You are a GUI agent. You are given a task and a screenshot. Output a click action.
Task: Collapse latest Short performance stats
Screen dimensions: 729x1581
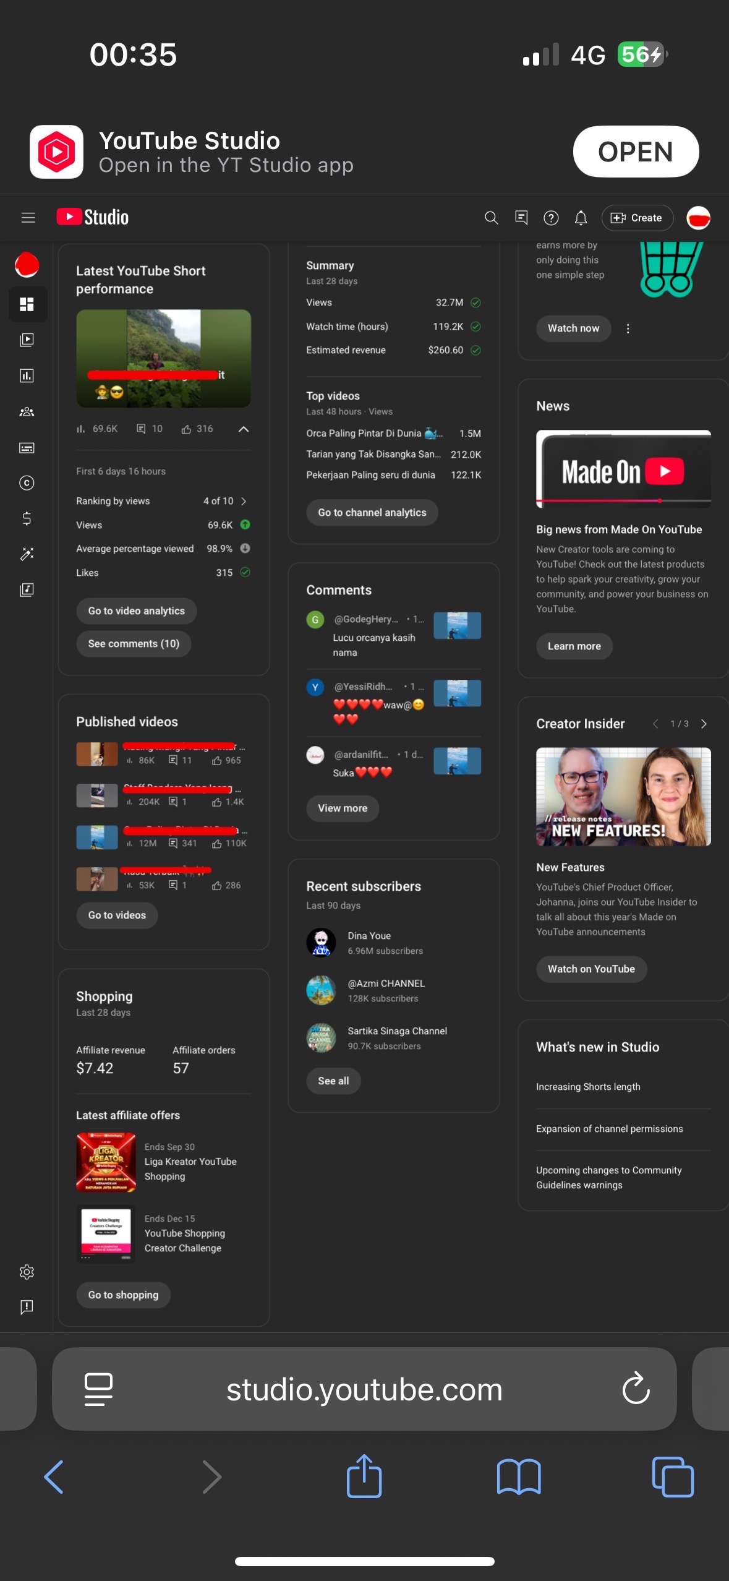coord(244,429)
